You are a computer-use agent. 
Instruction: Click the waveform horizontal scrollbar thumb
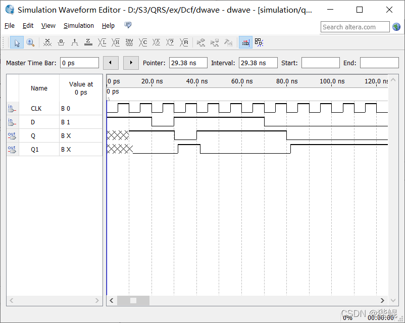pos(133,300)
